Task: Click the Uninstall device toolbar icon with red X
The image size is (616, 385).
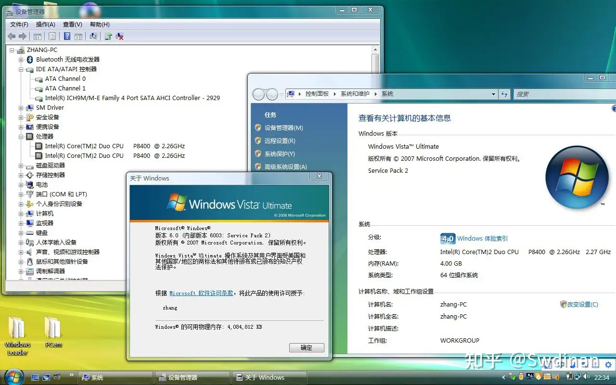Action: click(120, 36)
